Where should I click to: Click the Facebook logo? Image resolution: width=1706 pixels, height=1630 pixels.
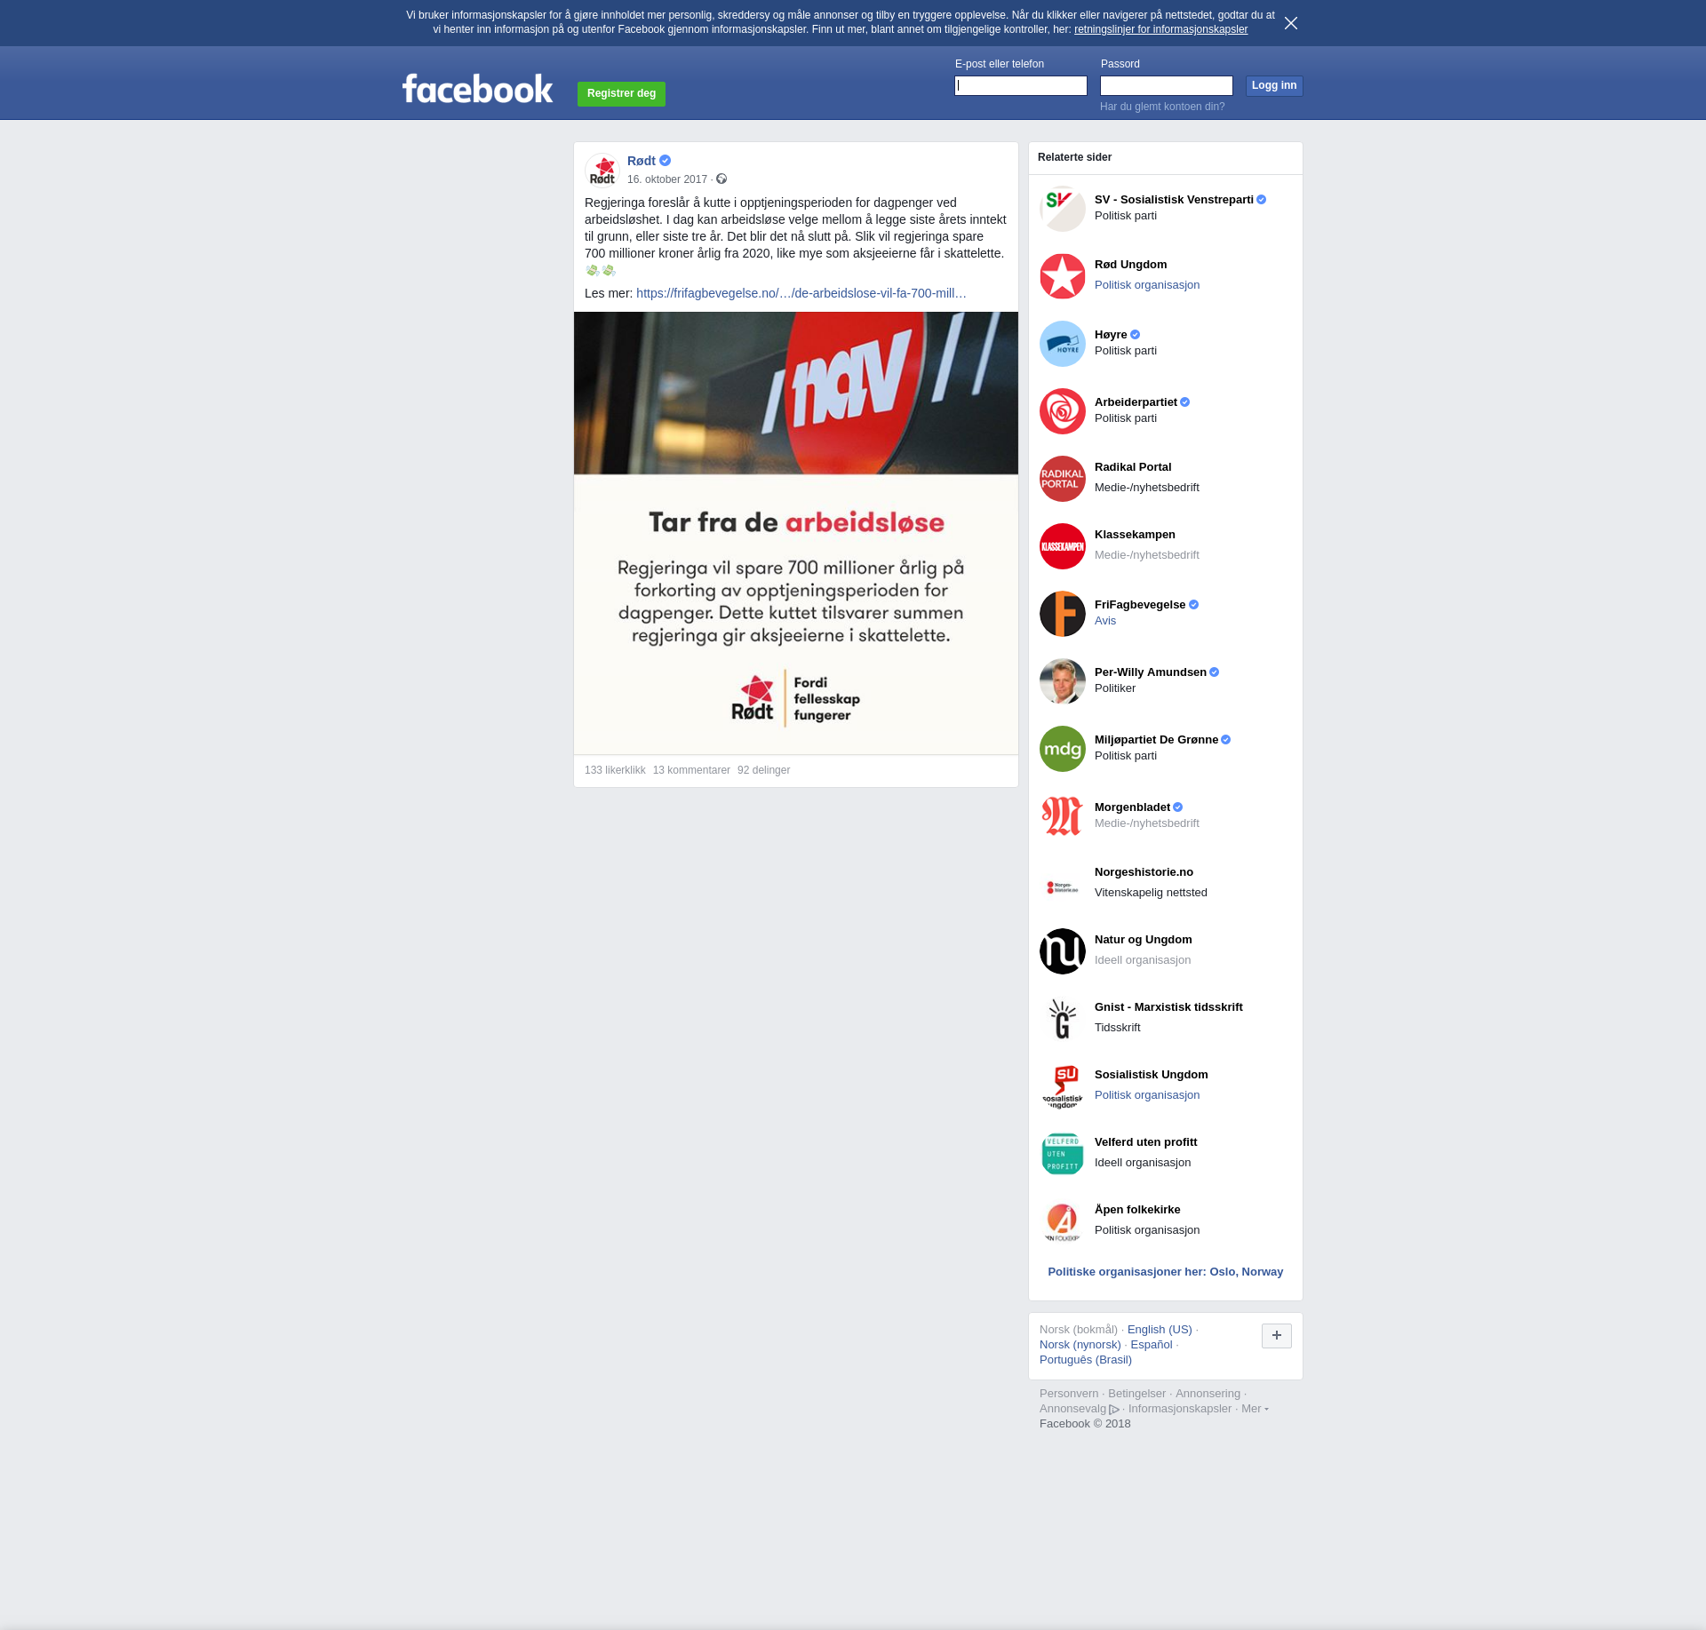477,89
